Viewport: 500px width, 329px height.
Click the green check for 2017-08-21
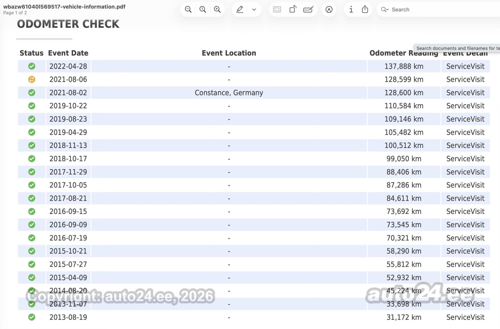tap(32, 198)
